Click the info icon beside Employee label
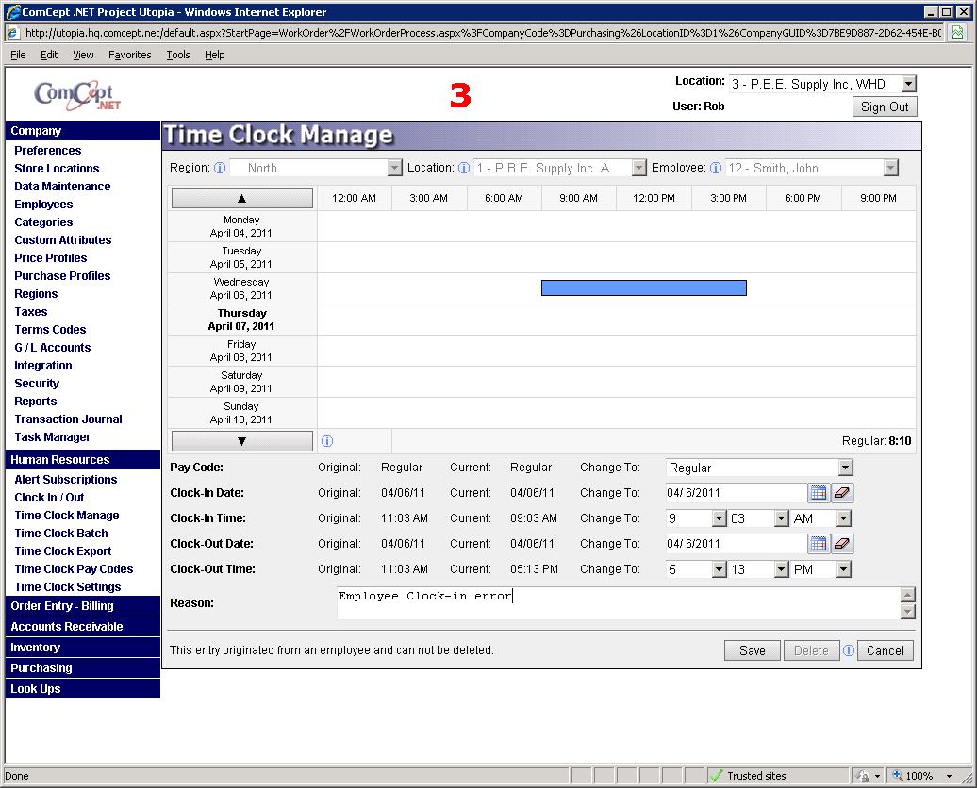977x788 pixels. point(716,168)
